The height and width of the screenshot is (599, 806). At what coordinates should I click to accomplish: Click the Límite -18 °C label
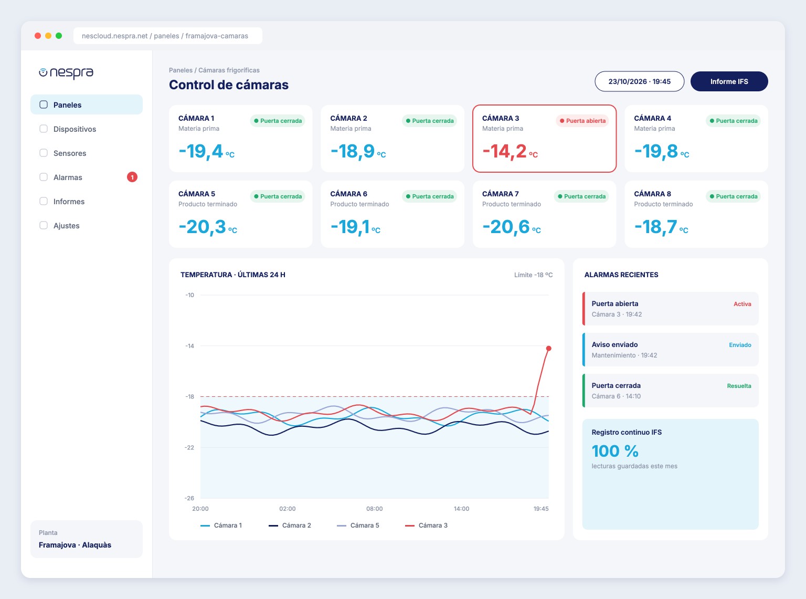click(x=534, y=275)
